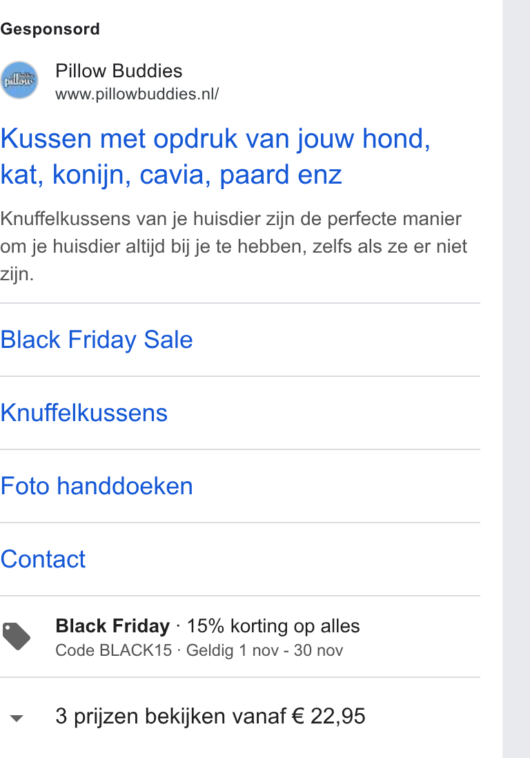Click 'Geldig 1 nov - 30 nov' text
This screenshot has width=530, height=758.
(x=265, y=650)
